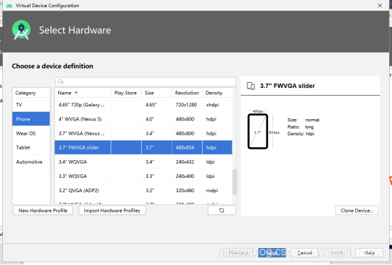Click the phone preview thumbnail
The image size is (392, 265).
(257, 132)
